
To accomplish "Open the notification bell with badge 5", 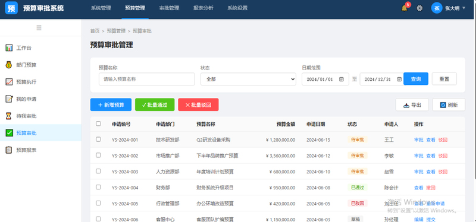I will coord(405,8).
